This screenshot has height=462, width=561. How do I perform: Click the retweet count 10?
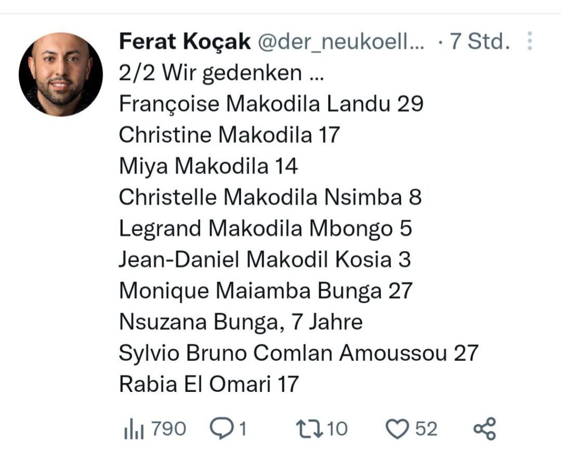[x=337, y=429]
